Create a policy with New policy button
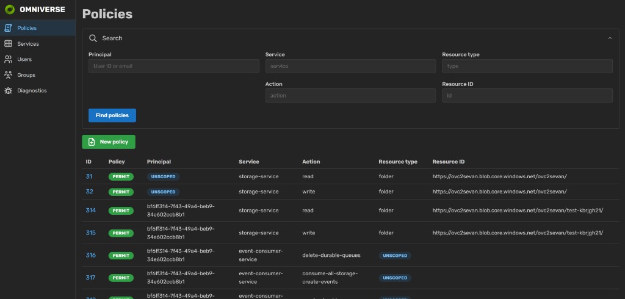 coord(109,142)
